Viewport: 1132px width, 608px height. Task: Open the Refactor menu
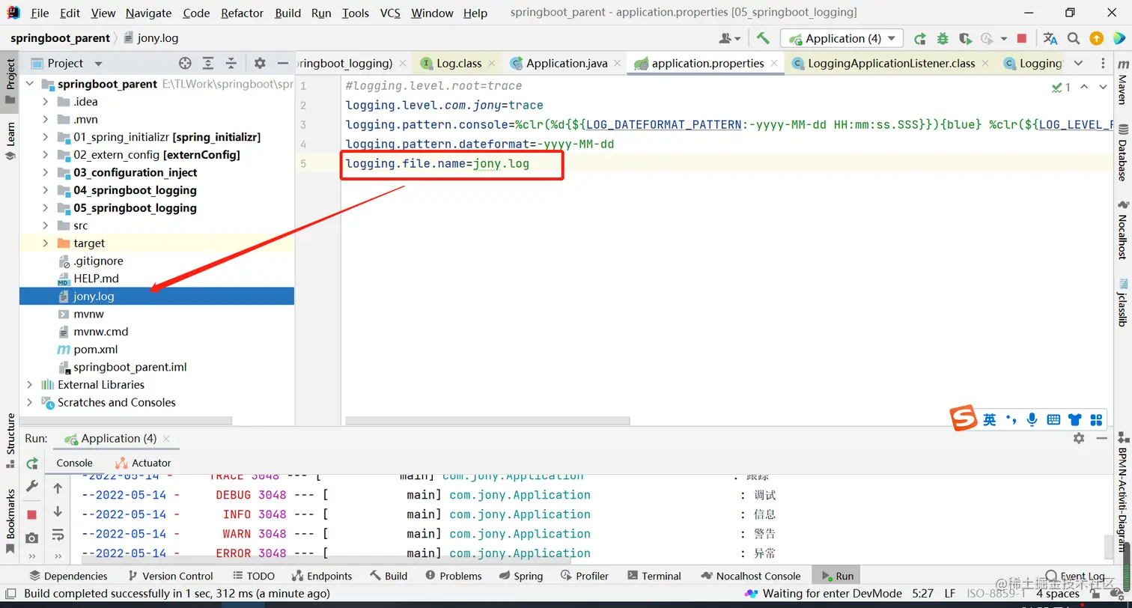point(242,13)
